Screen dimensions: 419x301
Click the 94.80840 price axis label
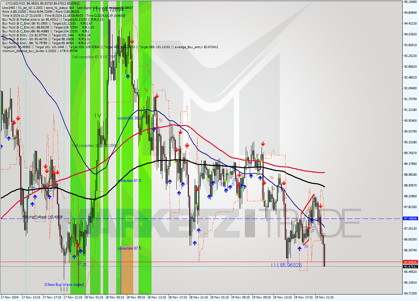coord(410,12)
